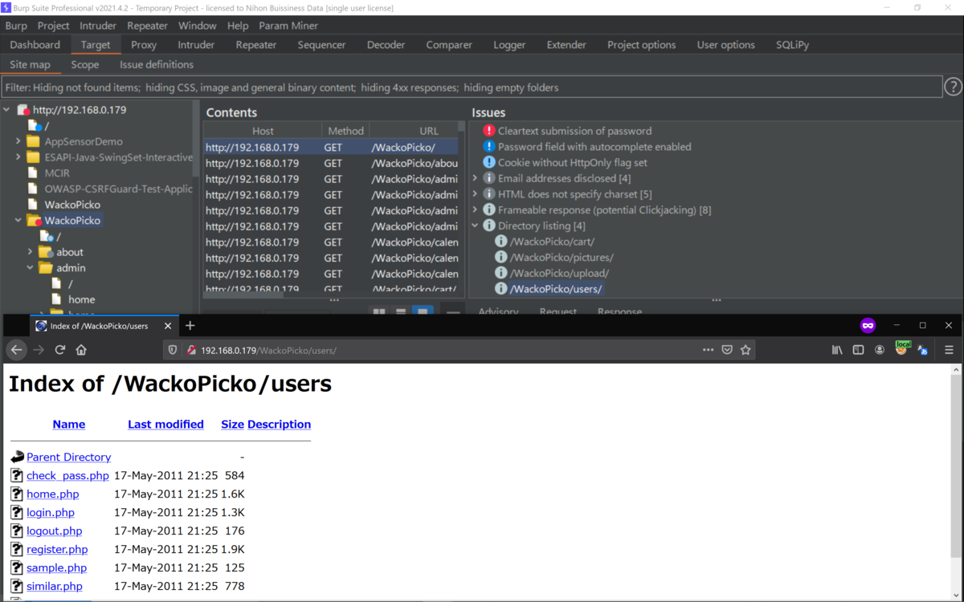This screenshot has width=964, height=602.
Task: Select the OWASP-CSRFGuard-Test-Applic tree item
Action: click(x=119, y=189)
